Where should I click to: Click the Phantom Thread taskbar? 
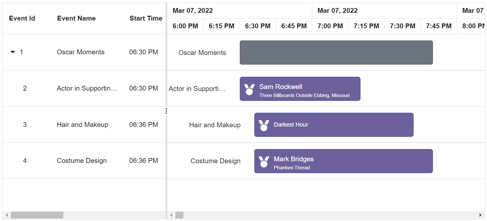343,161
